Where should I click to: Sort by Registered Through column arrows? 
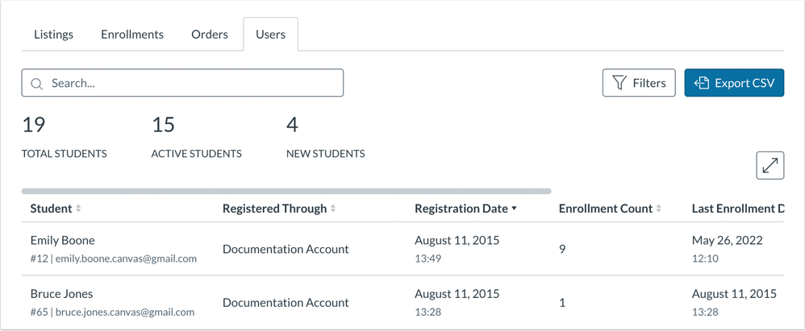pyautogui.click(x=333, y=209)
